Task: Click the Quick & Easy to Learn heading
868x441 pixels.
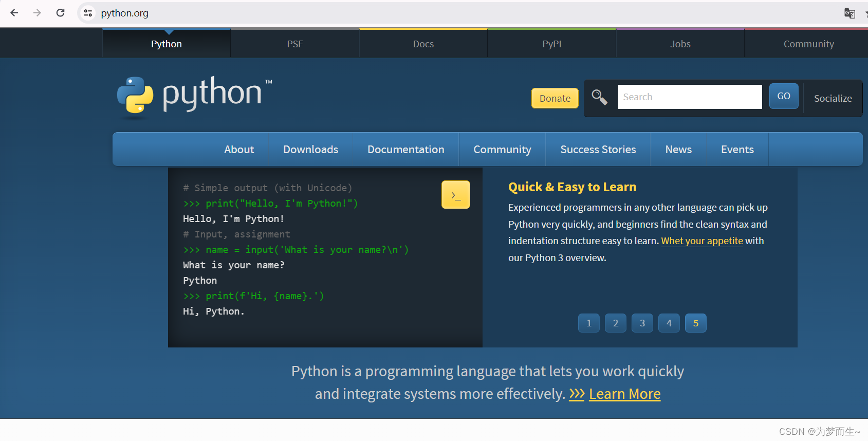Action: click(x=572, y=187)
